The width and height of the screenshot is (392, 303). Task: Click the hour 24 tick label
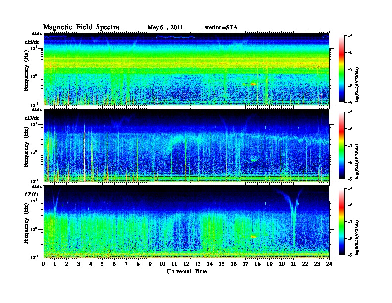329,264
